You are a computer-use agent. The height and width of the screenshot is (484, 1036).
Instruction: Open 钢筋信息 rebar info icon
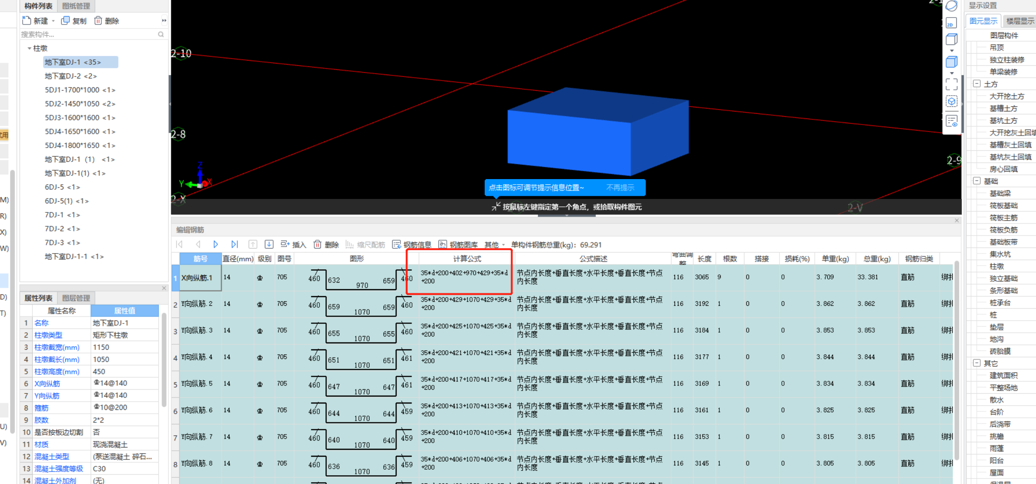pyautogui.click(x=396, y=244)
